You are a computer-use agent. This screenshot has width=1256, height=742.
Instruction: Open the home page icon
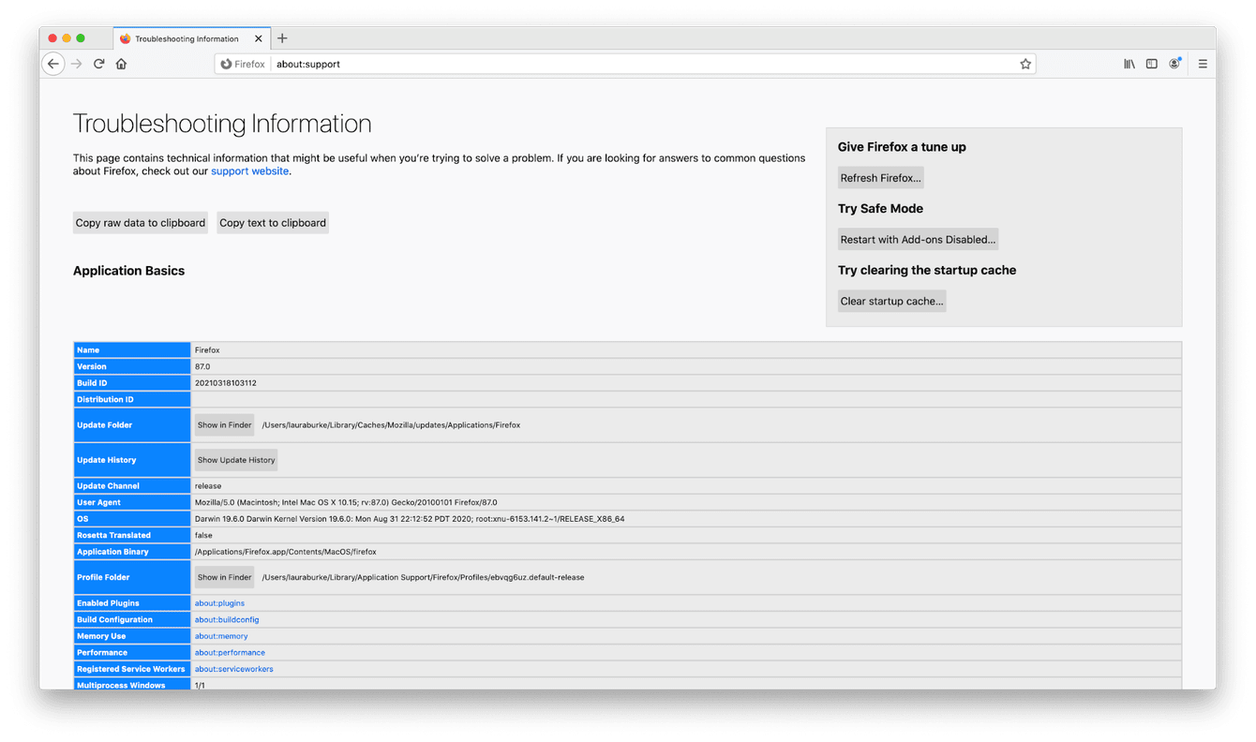(x=122, y=64)
